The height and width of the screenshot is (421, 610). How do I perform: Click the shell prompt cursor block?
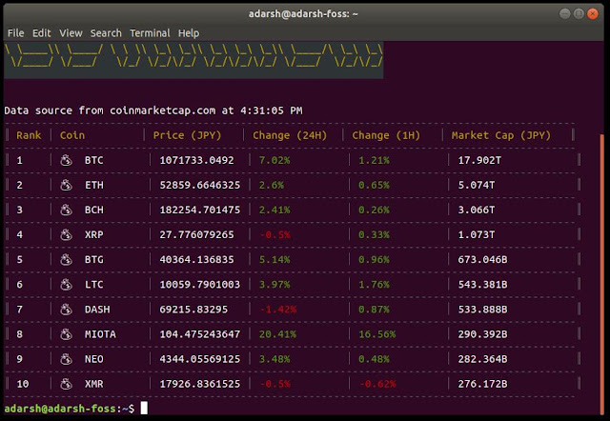(x=144, y=408)
